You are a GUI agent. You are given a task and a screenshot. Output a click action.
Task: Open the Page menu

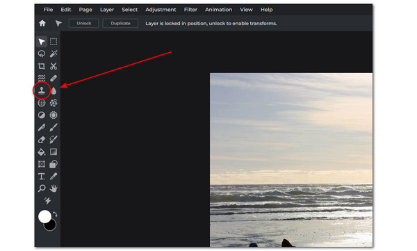[85, 10]
